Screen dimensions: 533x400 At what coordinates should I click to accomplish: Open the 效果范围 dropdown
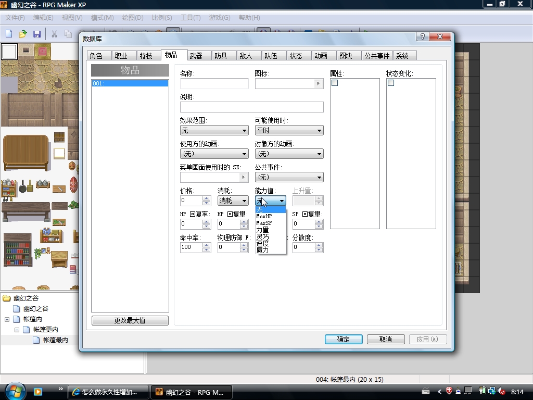point(214,130)
